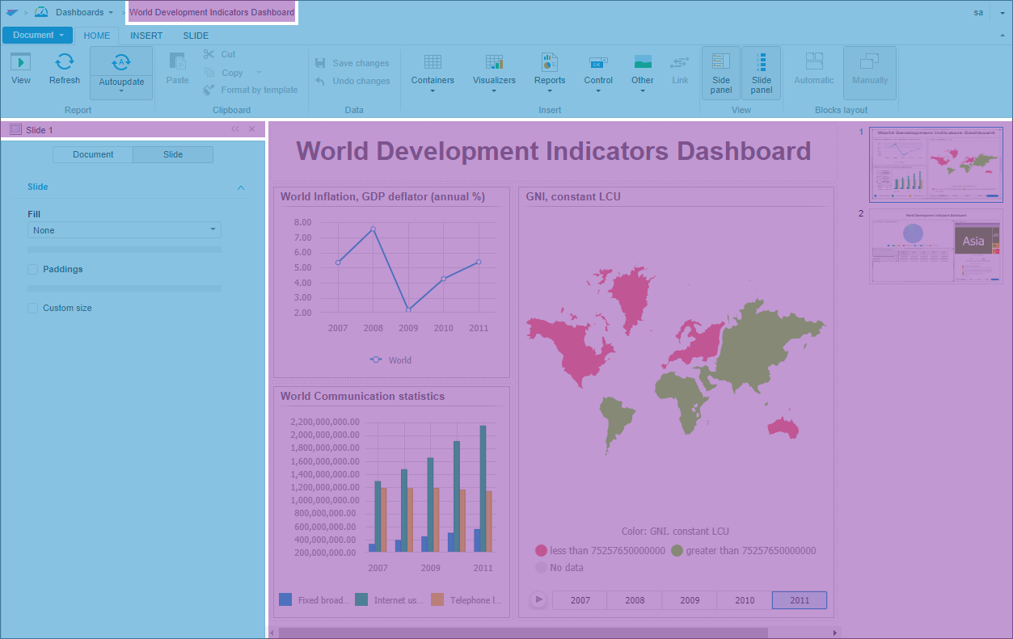Switch to the SLIDE ribbon tab
This screenshot has height=639, width=1013.
[196, 36]
